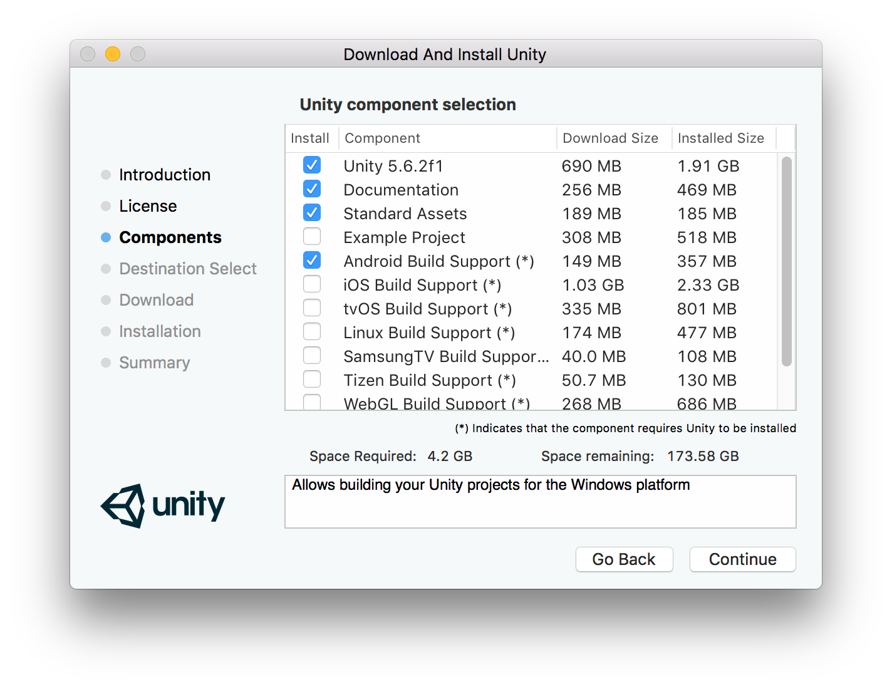Screen dimensions: 892x689
Task: Click the Unity component selection heading
Action: tap(408, 105)
